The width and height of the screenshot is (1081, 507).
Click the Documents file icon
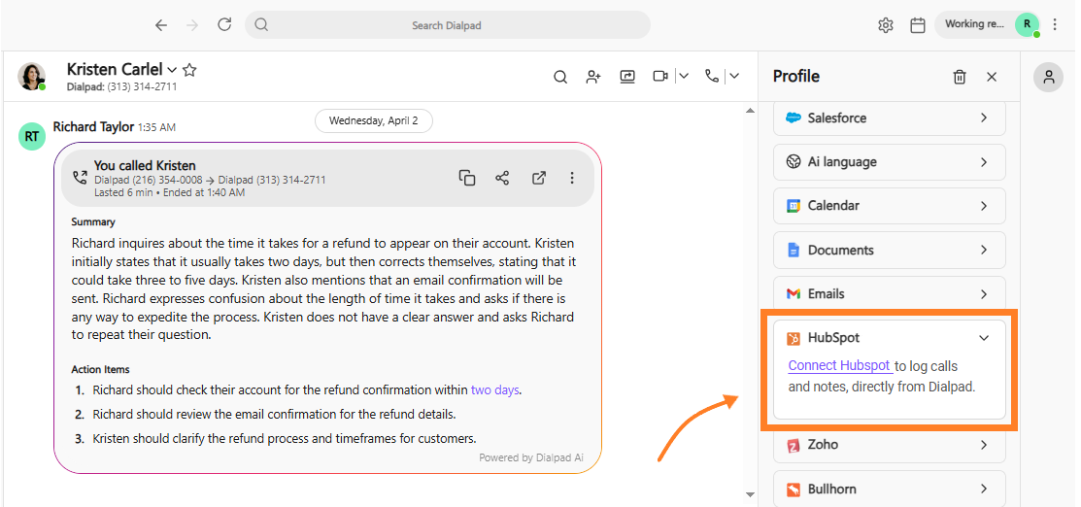[x=794, y=250]
